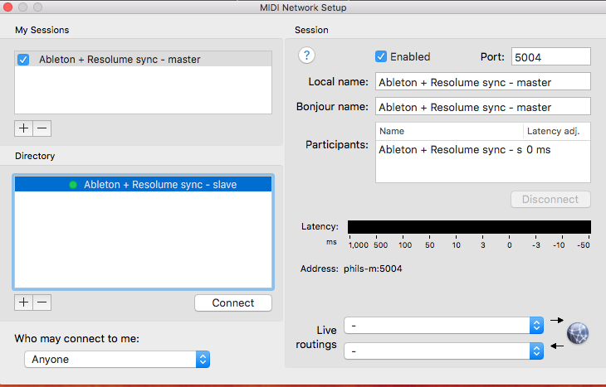Open the 'Who may connect to me' dropdown
This screenshot has height=387, width=606.
click(117, 359)
